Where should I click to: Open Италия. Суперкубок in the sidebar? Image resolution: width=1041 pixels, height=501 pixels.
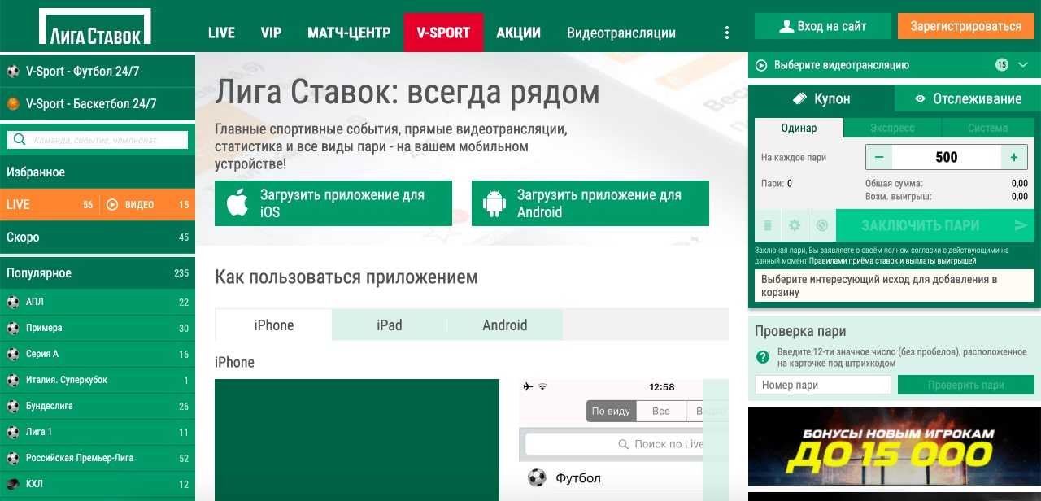pyautogui.click(x=98, y=380)
